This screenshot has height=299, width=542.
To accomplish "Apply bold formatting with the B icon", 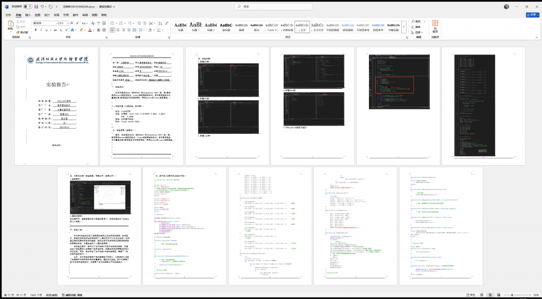I will tap(35, 30).
